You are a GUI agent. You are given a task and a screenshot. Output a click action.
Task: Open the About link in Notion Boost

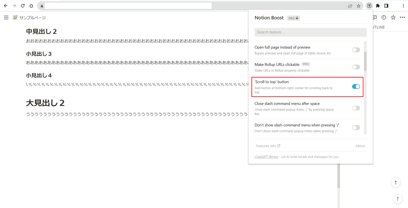pos(360,146)
